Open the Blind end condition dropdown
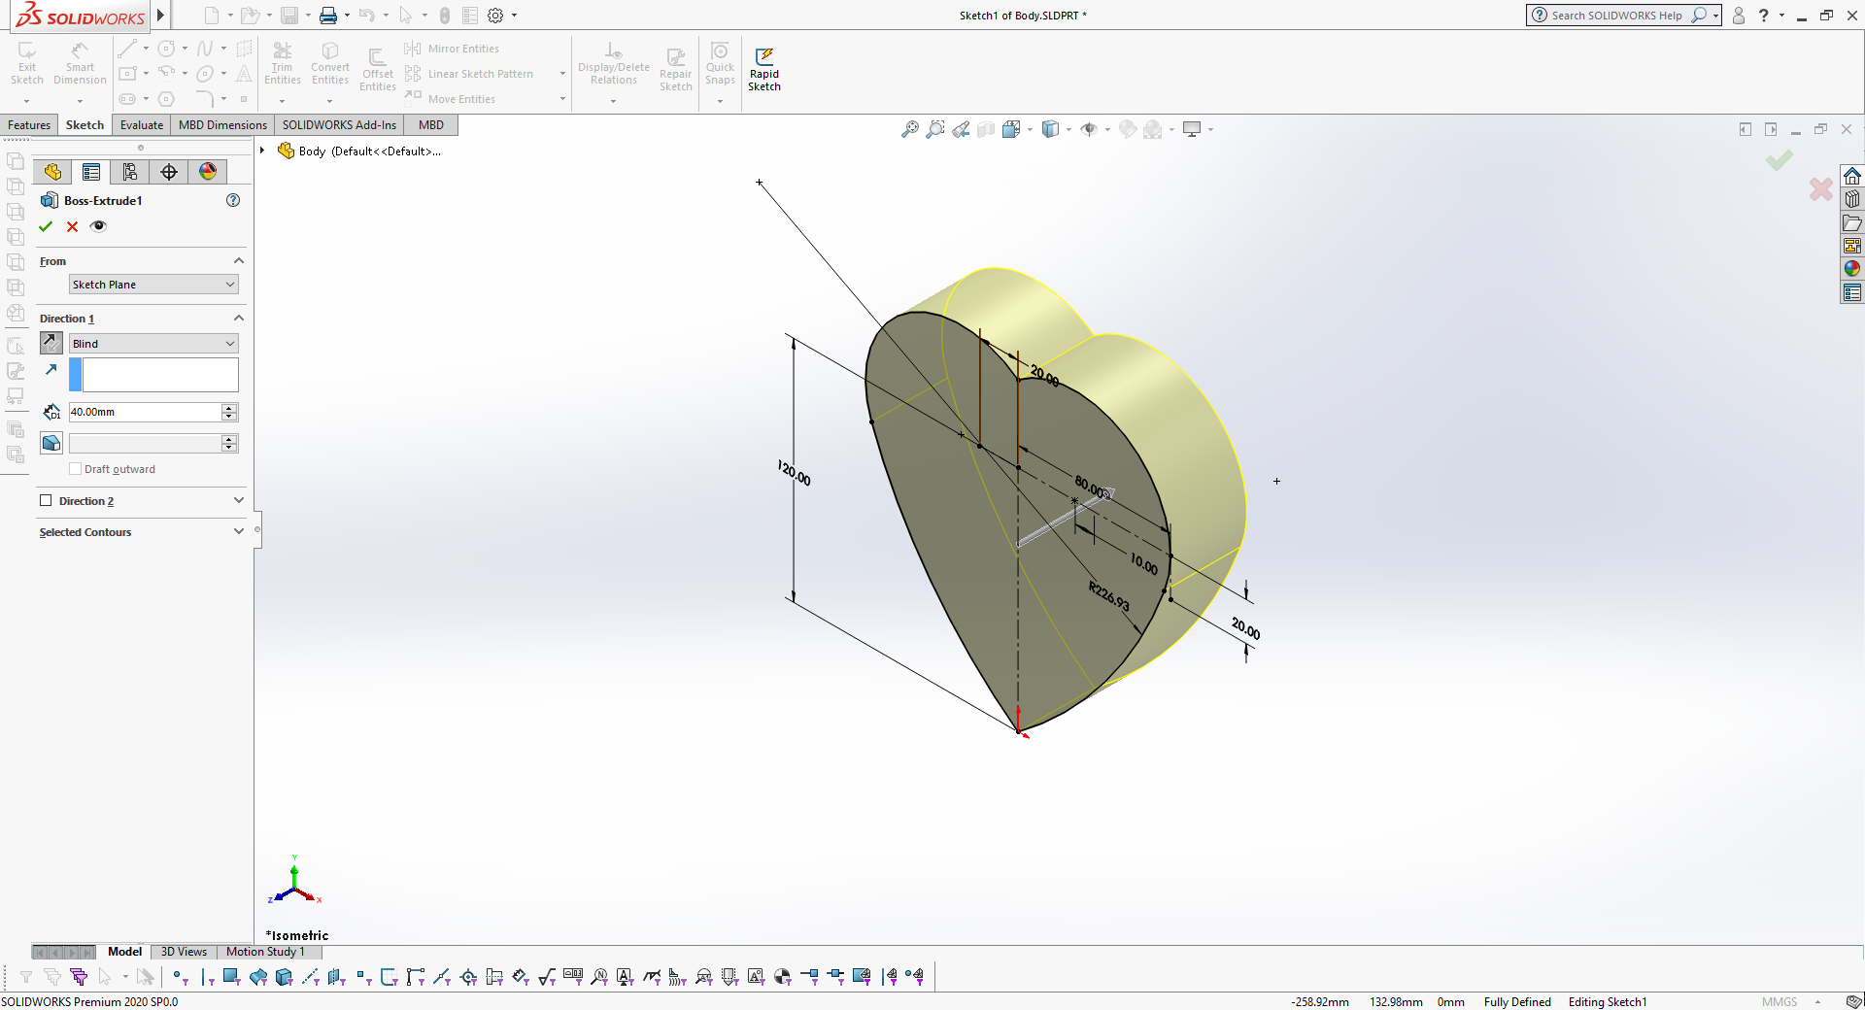 153,344
